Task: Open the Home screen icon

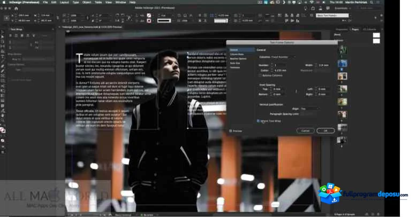Action: [x=16, y=8]
